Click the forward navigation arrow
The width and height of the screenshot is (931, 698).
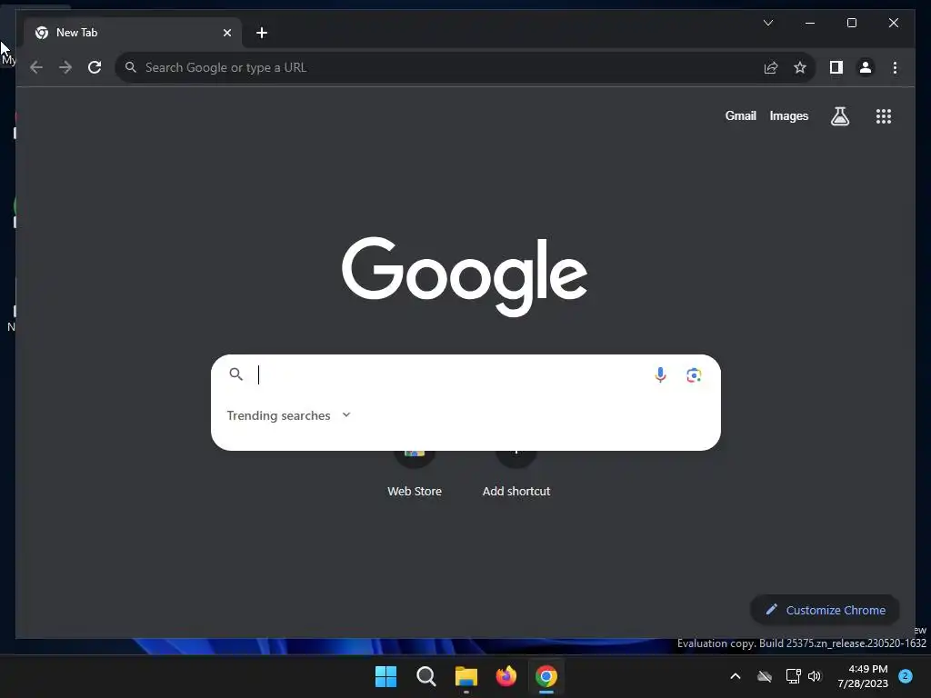point(65,67)
